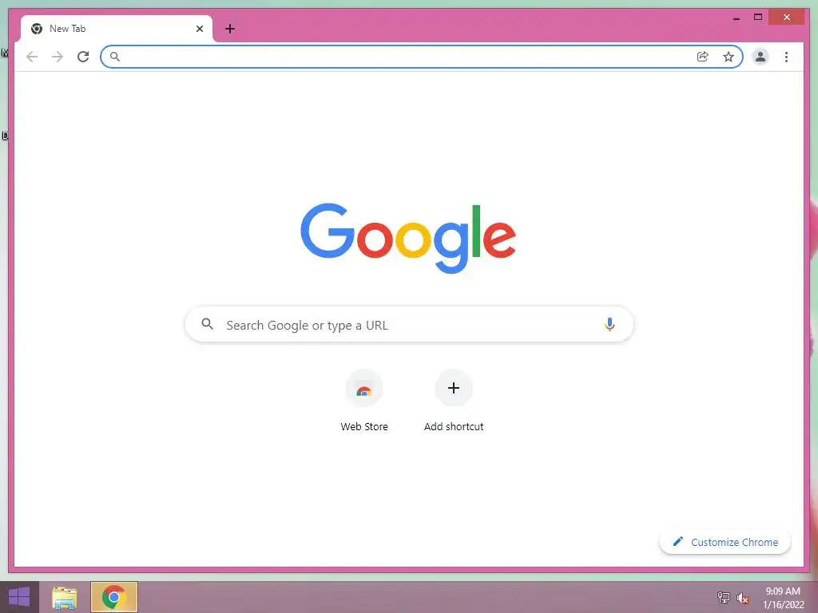Image resolution: width=818 pixels, height=613 pixels.
Task: Open Customize Chrome
Action: pyautogui.click(x=725, y=542)
